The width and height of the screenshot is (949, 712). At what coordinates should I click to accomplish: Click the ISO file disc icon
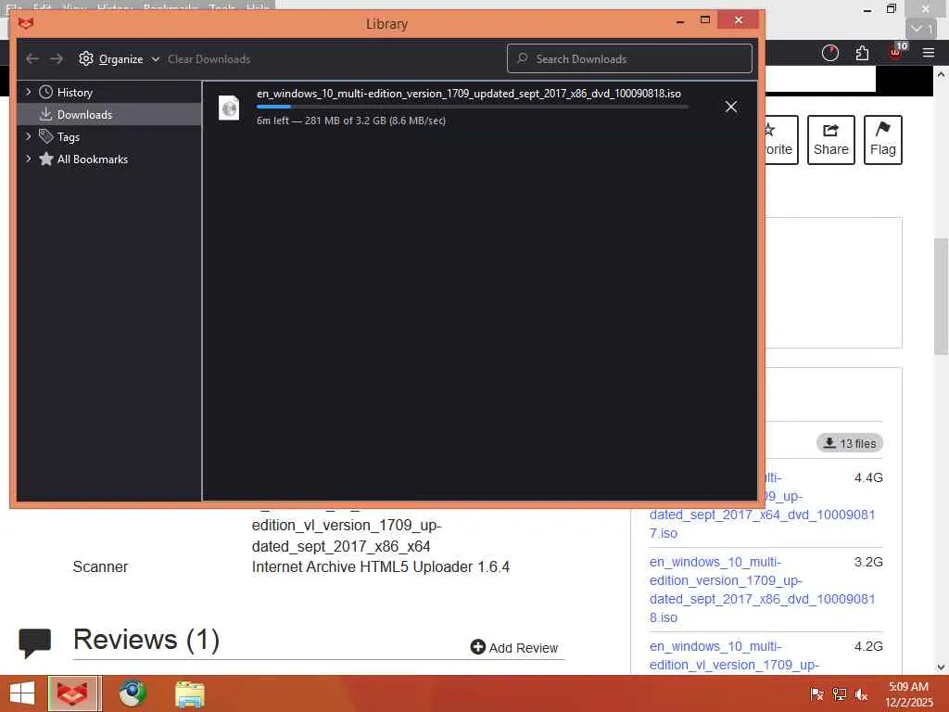pyautogui.click(x=229, y=108)
